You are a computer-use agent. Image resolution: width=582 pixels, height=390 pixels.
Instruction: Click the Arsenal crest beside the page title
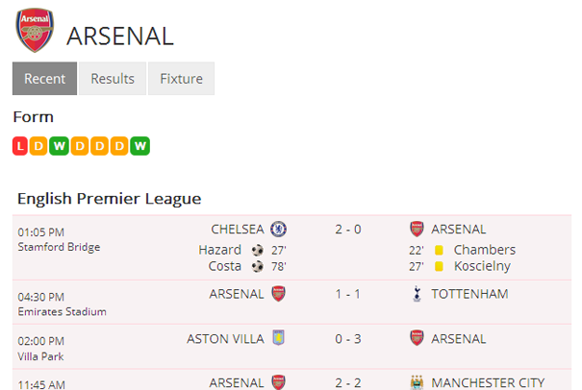(36, 31)
